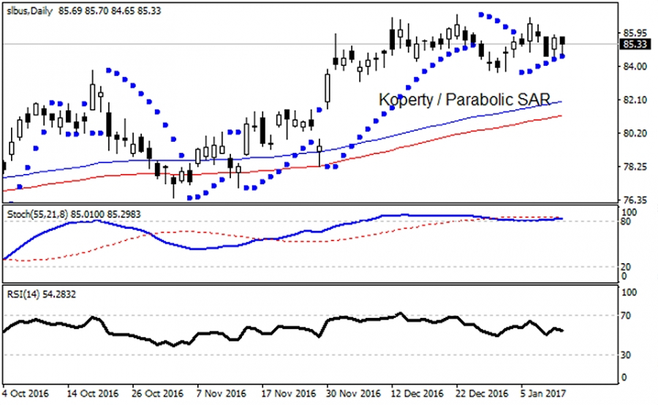Click the Koperty / Parabolic SAR text
Screen dimensions: 658x405
click(464, 99)
